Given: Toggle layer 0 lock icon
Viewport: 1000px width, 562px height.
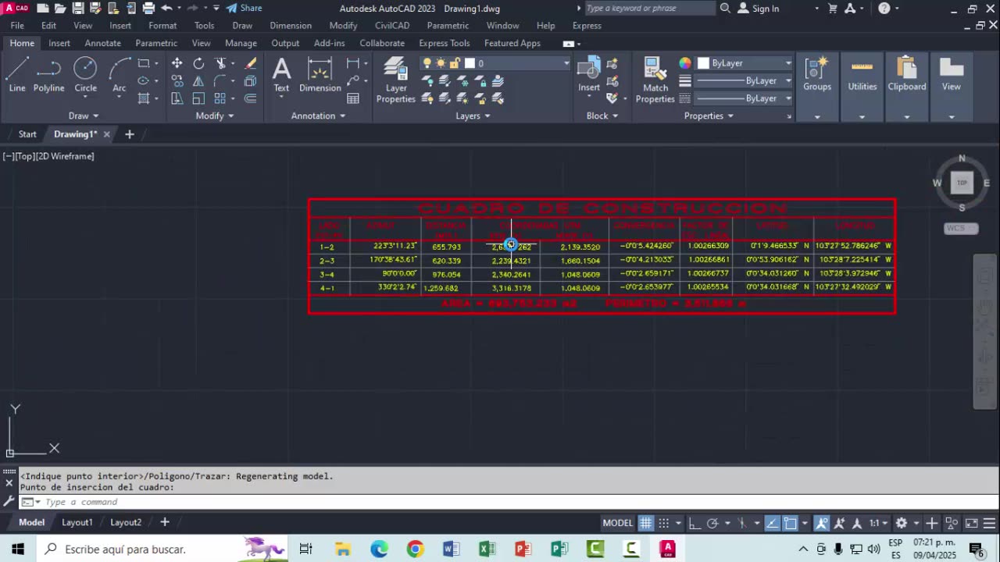Looking at the screenshot, I should click(455, 63).
